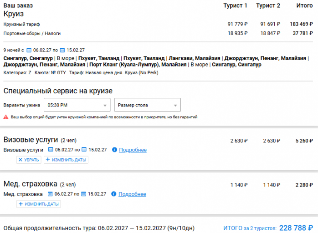
Task: Click Турист 1 cruise fare 91 779 ₽
Action: pyautogui.click(x=237, y=24)
